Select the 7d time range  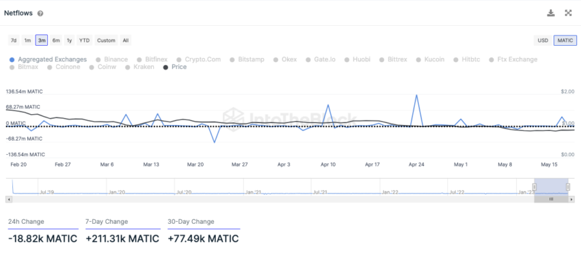[14, 40]
